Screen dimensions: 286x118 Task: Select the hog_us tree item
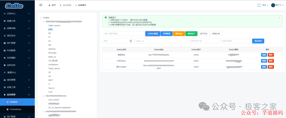(x=51, y=88)
